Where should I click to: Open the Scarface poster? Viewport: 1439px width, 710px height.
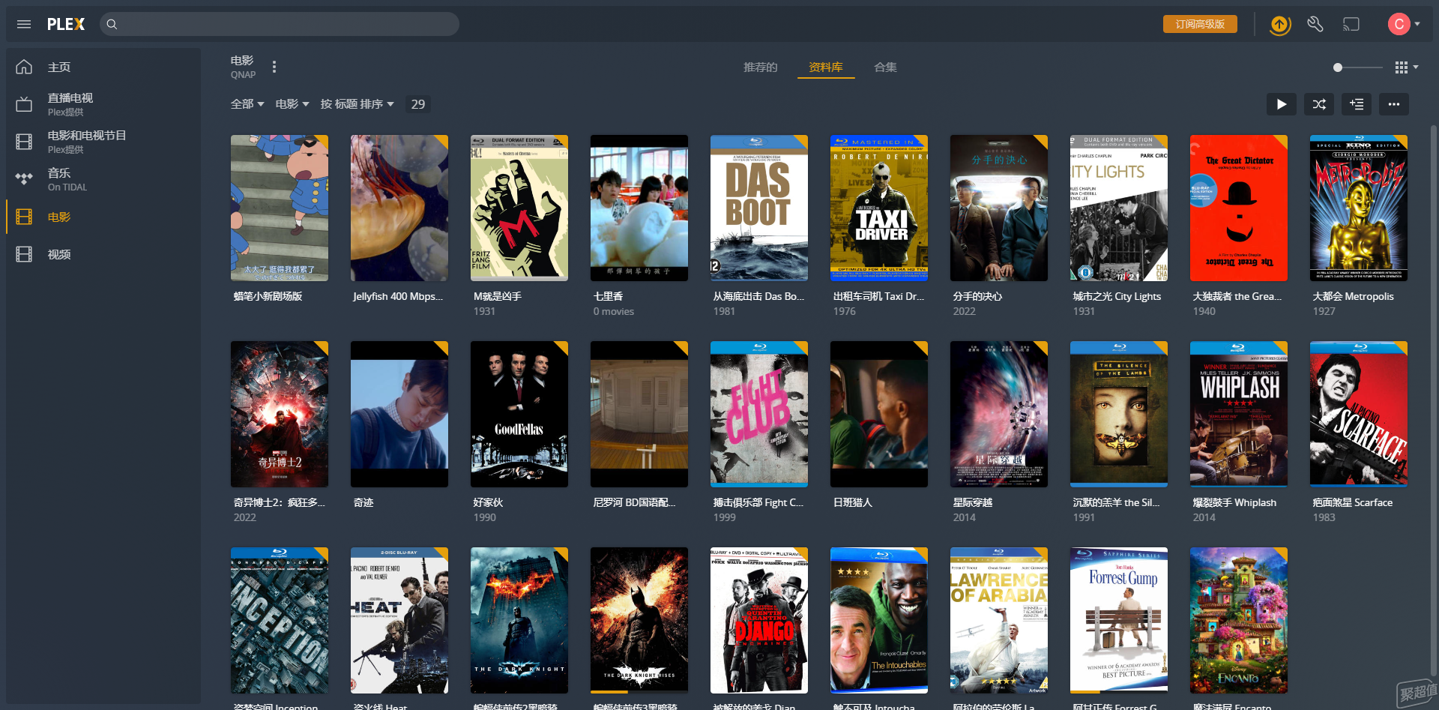coord(1359,414)
